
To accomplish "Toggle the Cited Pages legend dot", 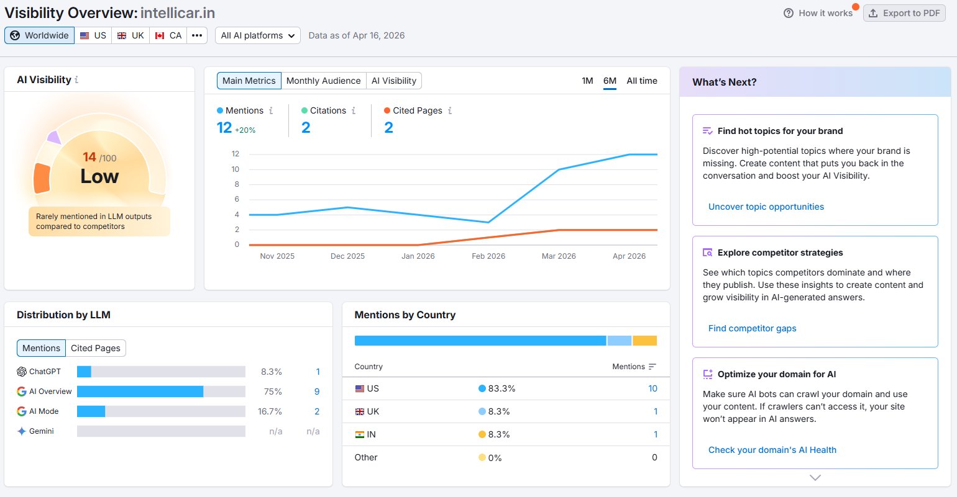I will click(x=387, y=110).
